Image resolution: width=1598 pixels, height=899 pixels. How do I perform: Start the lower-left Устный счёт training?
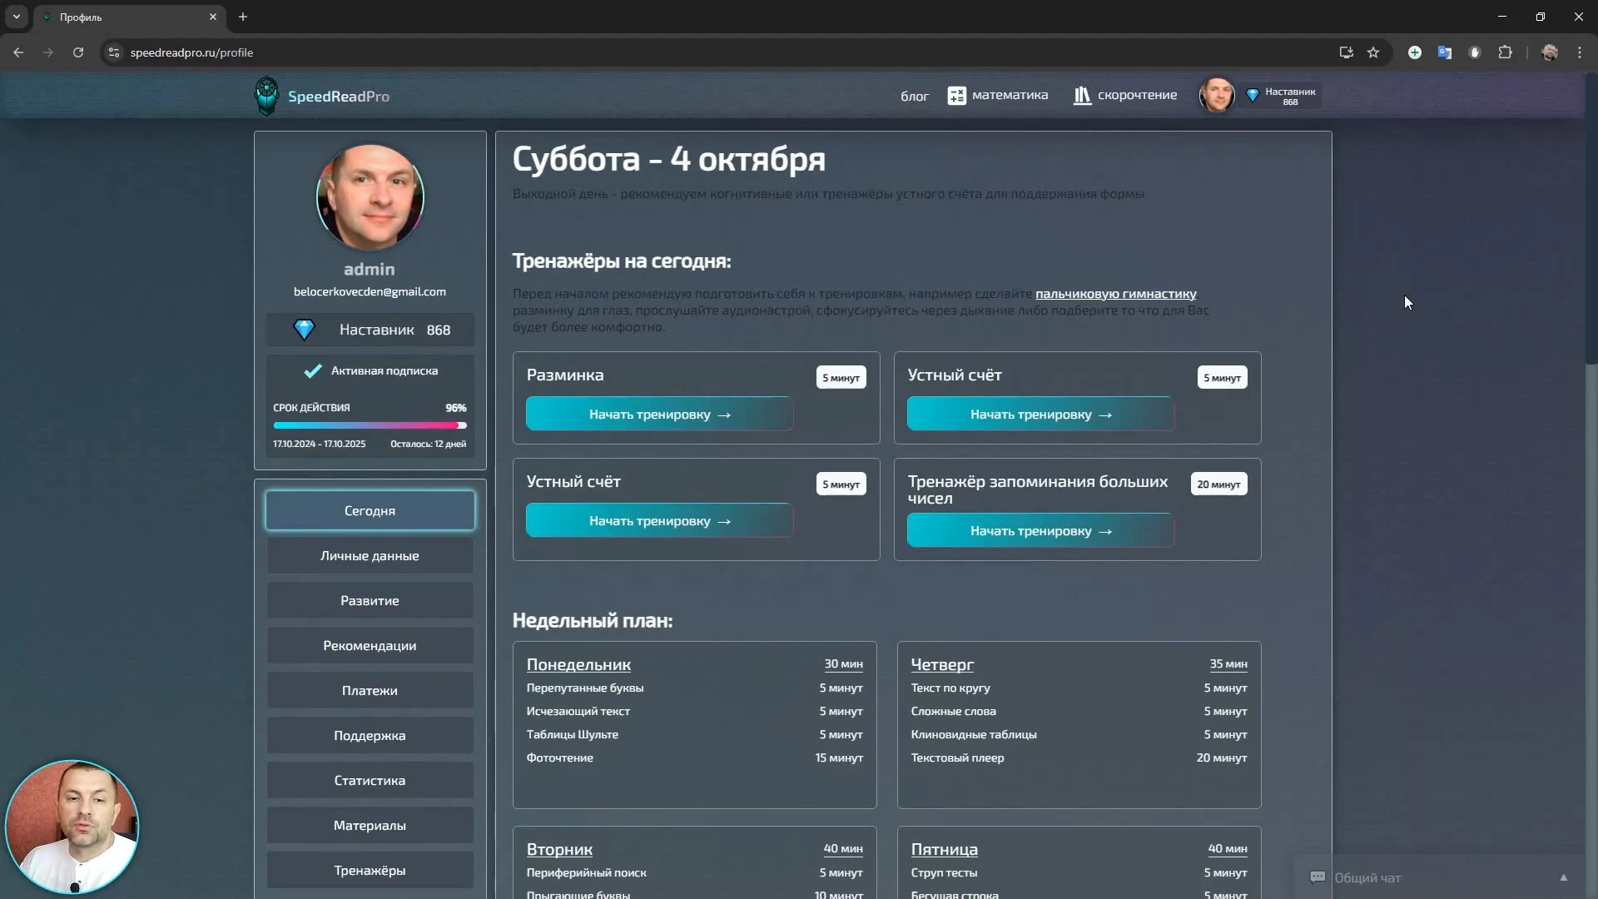[659, 520]
